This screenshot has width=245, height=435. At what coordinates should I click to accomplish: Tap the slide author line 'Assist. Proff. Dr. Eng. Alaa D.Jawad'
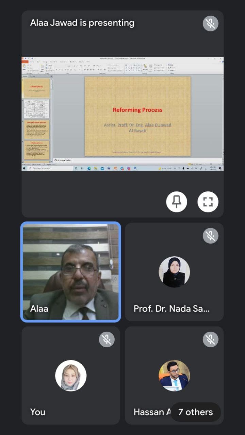(137, 125)
